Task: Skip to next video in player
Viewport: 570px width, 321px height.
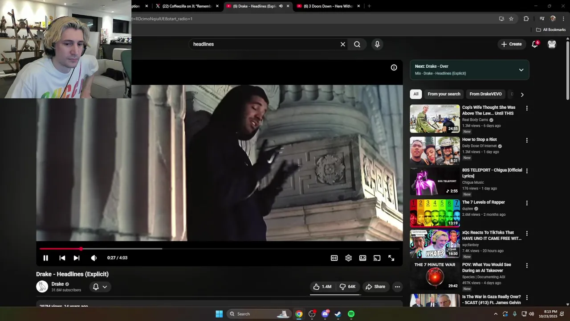Action: click(x=77, y=258)
